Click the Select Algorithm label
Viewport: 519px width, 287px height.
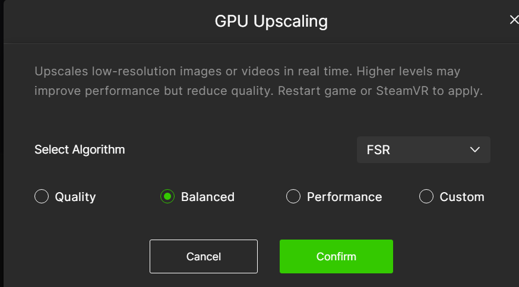tap(80, 149)
